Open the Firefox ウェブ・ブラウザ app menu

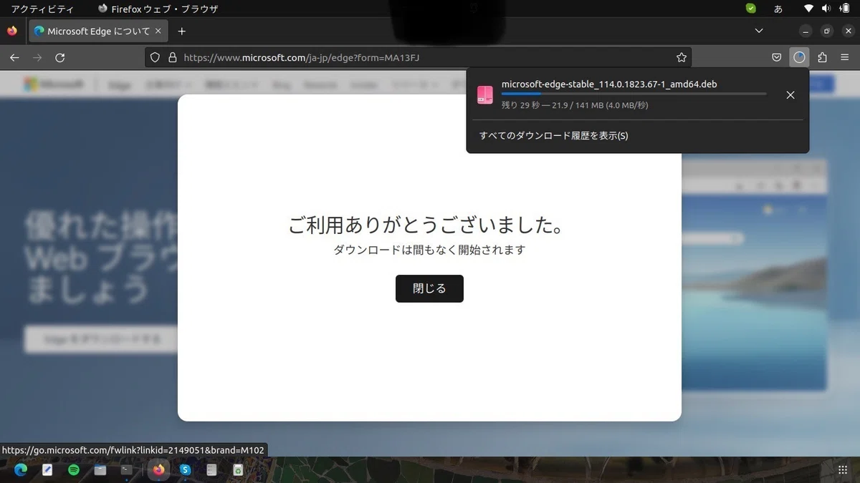point(158,9)
